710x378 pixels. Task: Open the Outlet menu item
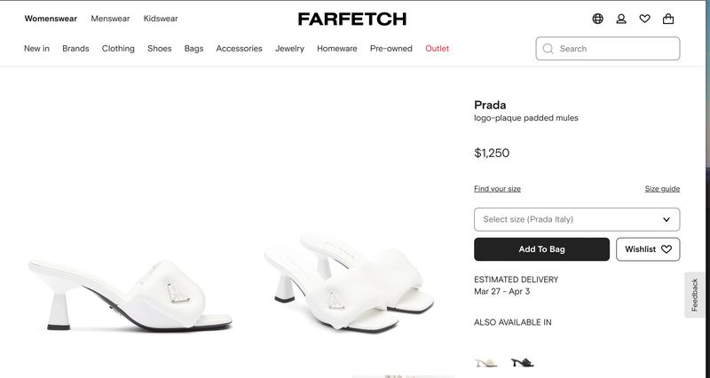coord(437,49)
